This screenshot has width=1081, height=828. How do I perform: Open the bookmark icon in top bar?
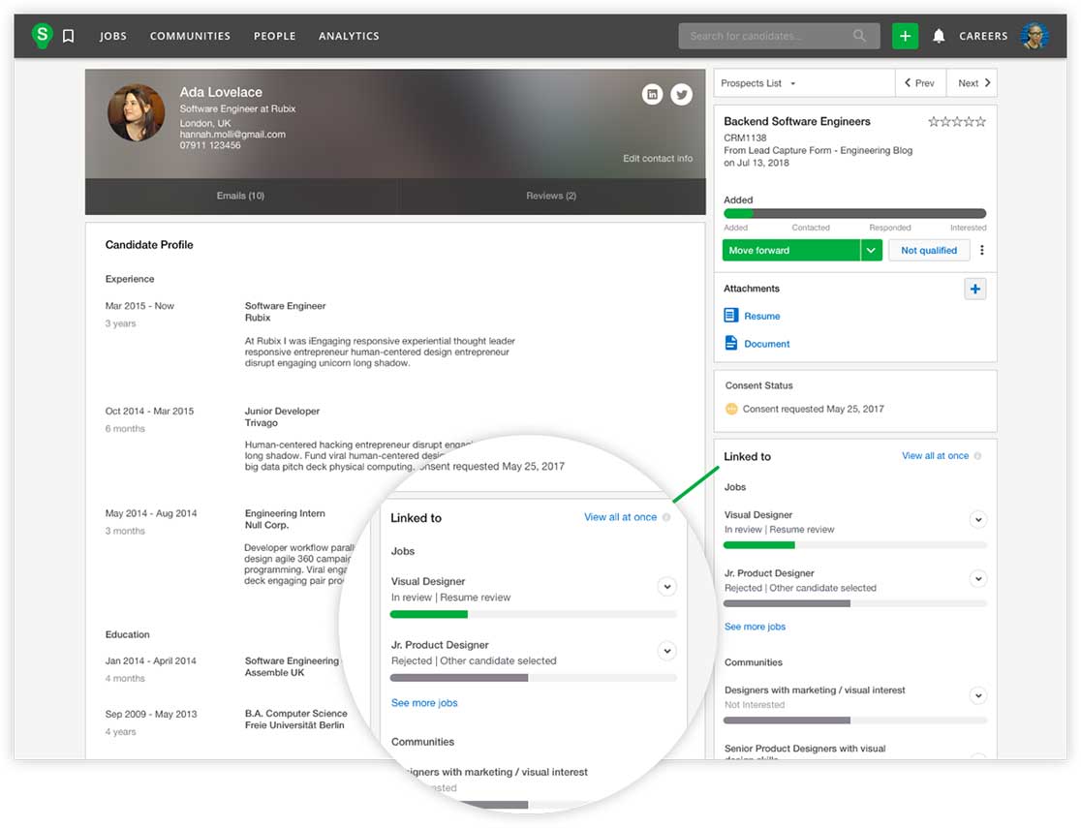coord(68,36)
